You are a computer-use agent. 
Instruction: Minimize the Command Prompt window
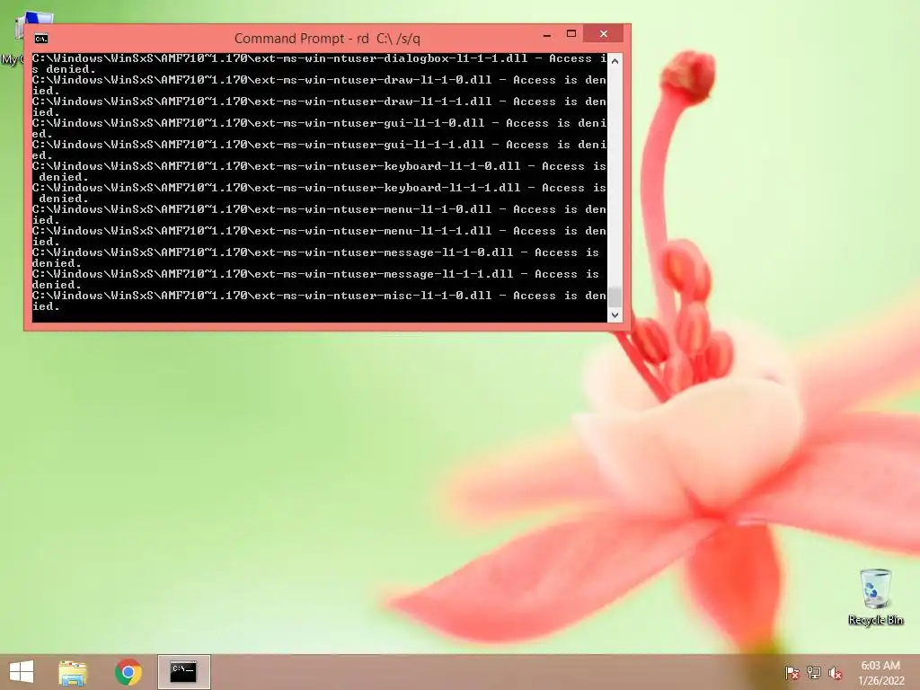pos(547,35)
